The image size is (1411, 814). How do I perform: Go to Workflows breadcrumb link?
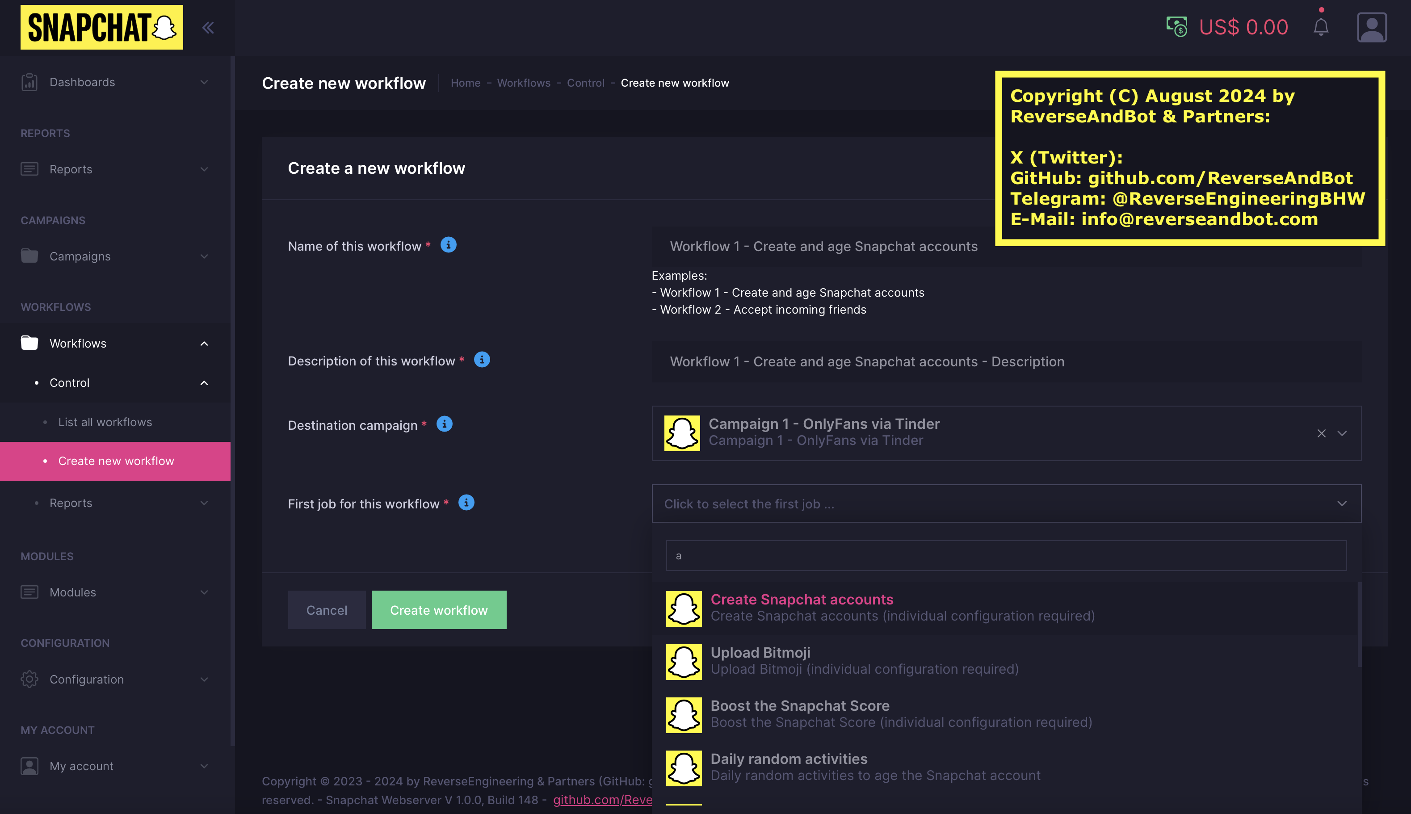(523, 83)
